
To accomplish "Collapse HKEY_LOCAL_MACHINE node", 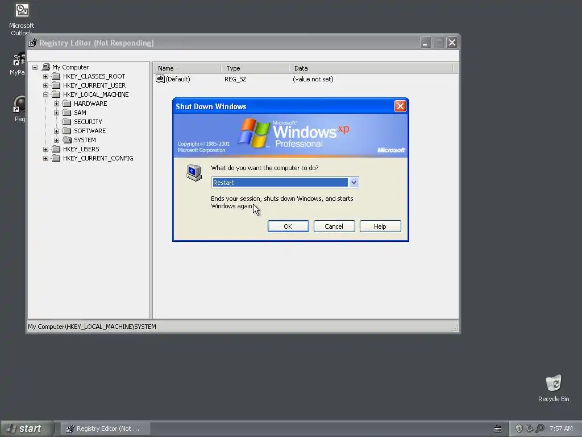I will [x=45, y=95].
